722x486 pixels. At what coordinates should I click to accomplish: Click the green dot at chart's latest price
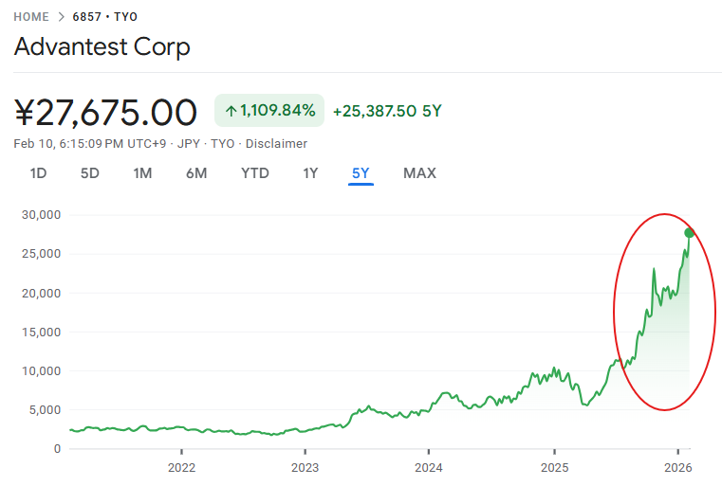(x=689, y=233)
